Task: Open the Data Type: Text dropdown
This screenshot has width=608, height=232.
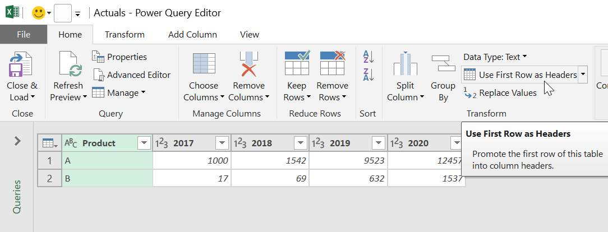Action: [x=495, y=57]
